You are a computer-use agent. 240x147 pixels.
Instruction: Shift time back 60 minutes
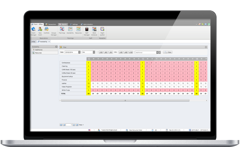pos(106,52)
